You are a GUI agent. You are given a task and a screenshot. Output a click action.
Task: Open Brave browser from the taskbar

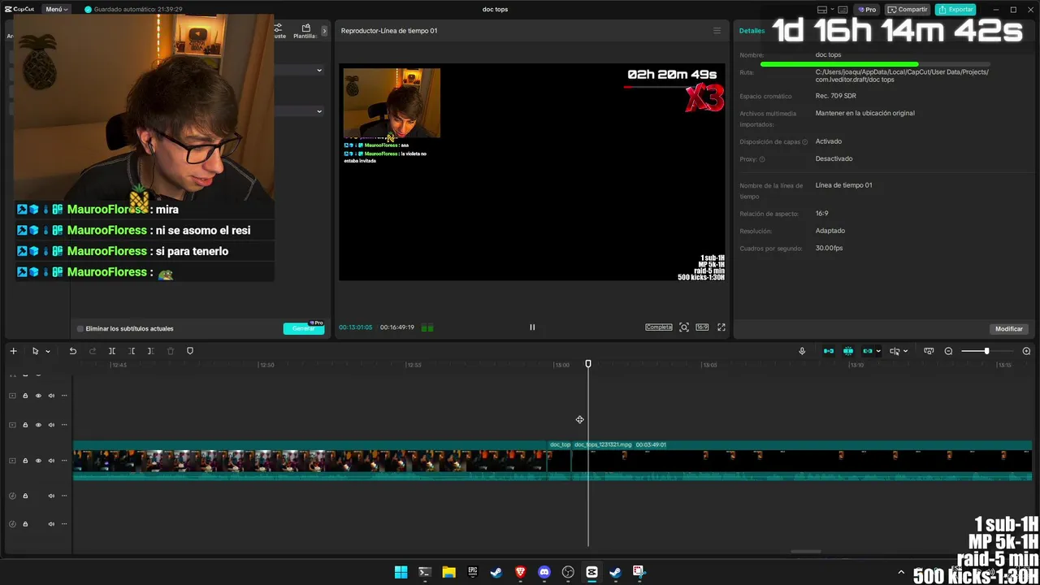520,572
